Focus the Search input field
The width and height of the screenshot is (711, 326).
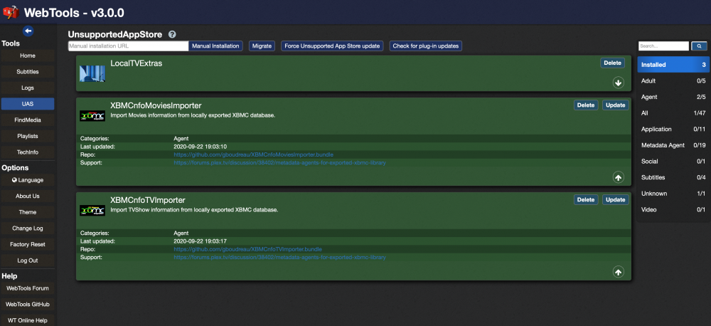pyautogui.click(x=664, y=46)
